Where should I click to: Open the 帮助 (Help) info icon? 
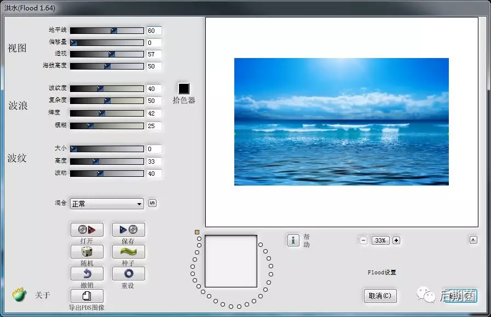point(293,240)
